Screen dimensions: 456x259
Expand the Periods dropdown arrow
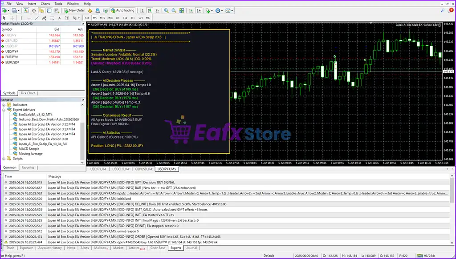pos(222,11)
